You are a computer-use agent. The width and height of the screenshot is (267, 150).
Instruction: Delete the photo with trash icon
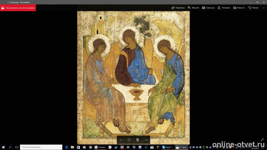pyautogui.click(x=137, y=140)
